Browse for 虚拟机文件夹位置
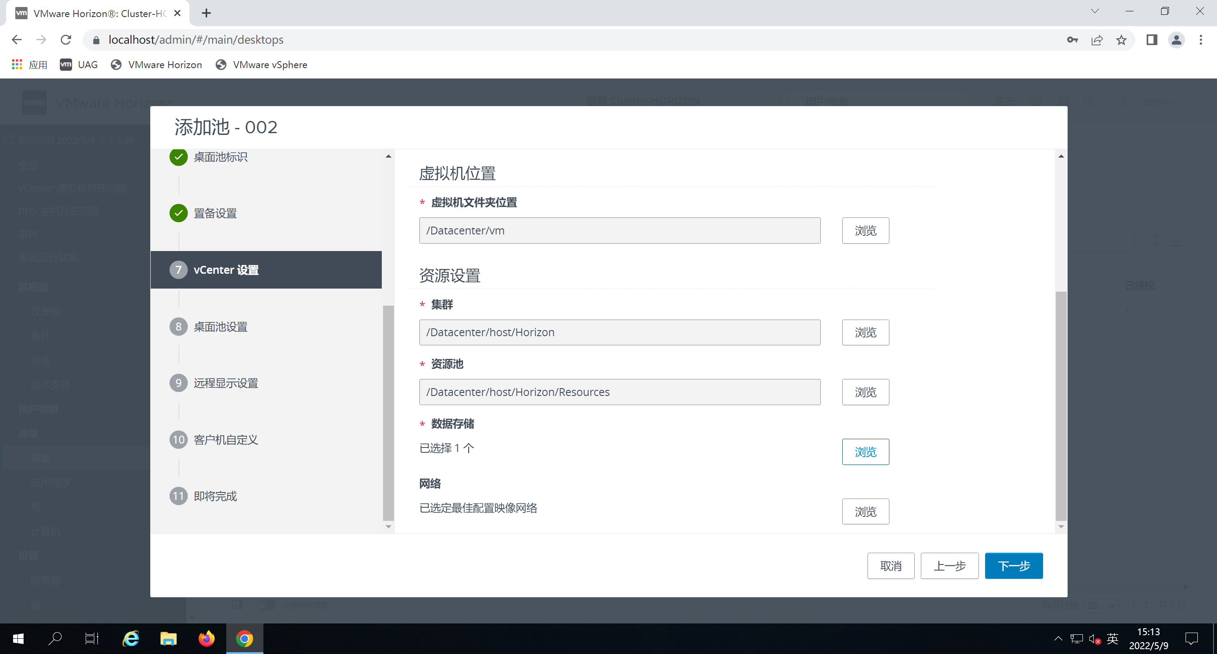 [x=865, y=231]
